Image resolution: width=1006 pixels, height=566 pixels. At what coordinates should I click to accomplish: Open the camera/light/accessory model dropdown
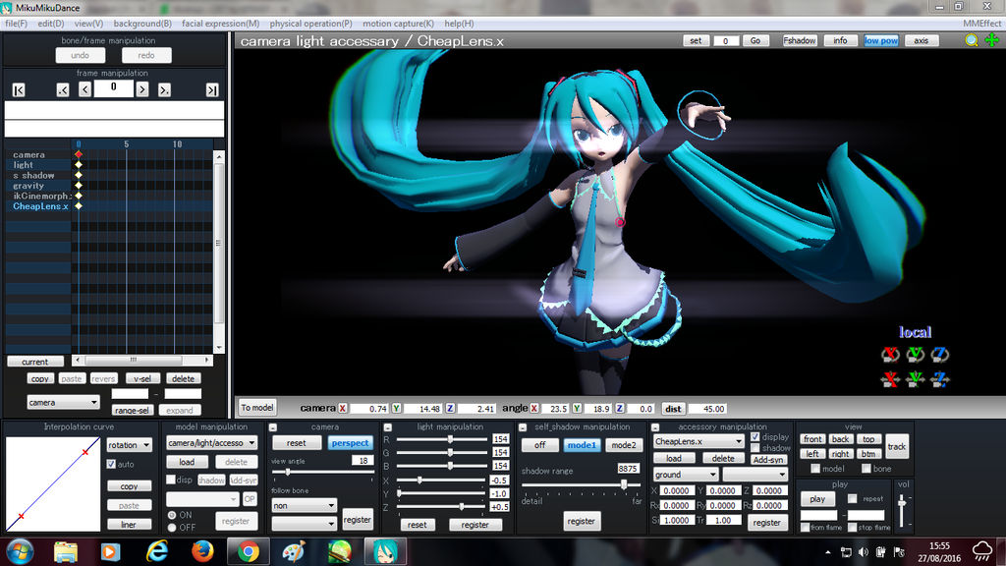click(212, 443)
